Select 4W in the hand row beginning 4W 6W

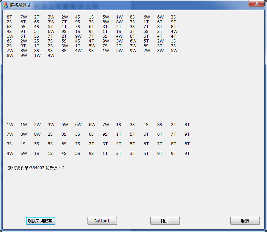point(10,153)
